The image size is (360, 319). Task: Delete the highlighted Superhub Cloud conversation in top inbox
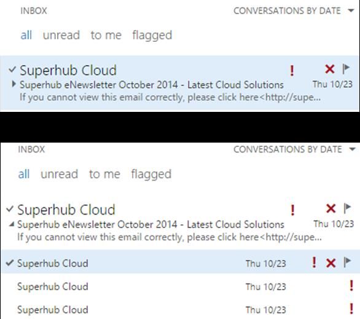[x=330, y=69]
